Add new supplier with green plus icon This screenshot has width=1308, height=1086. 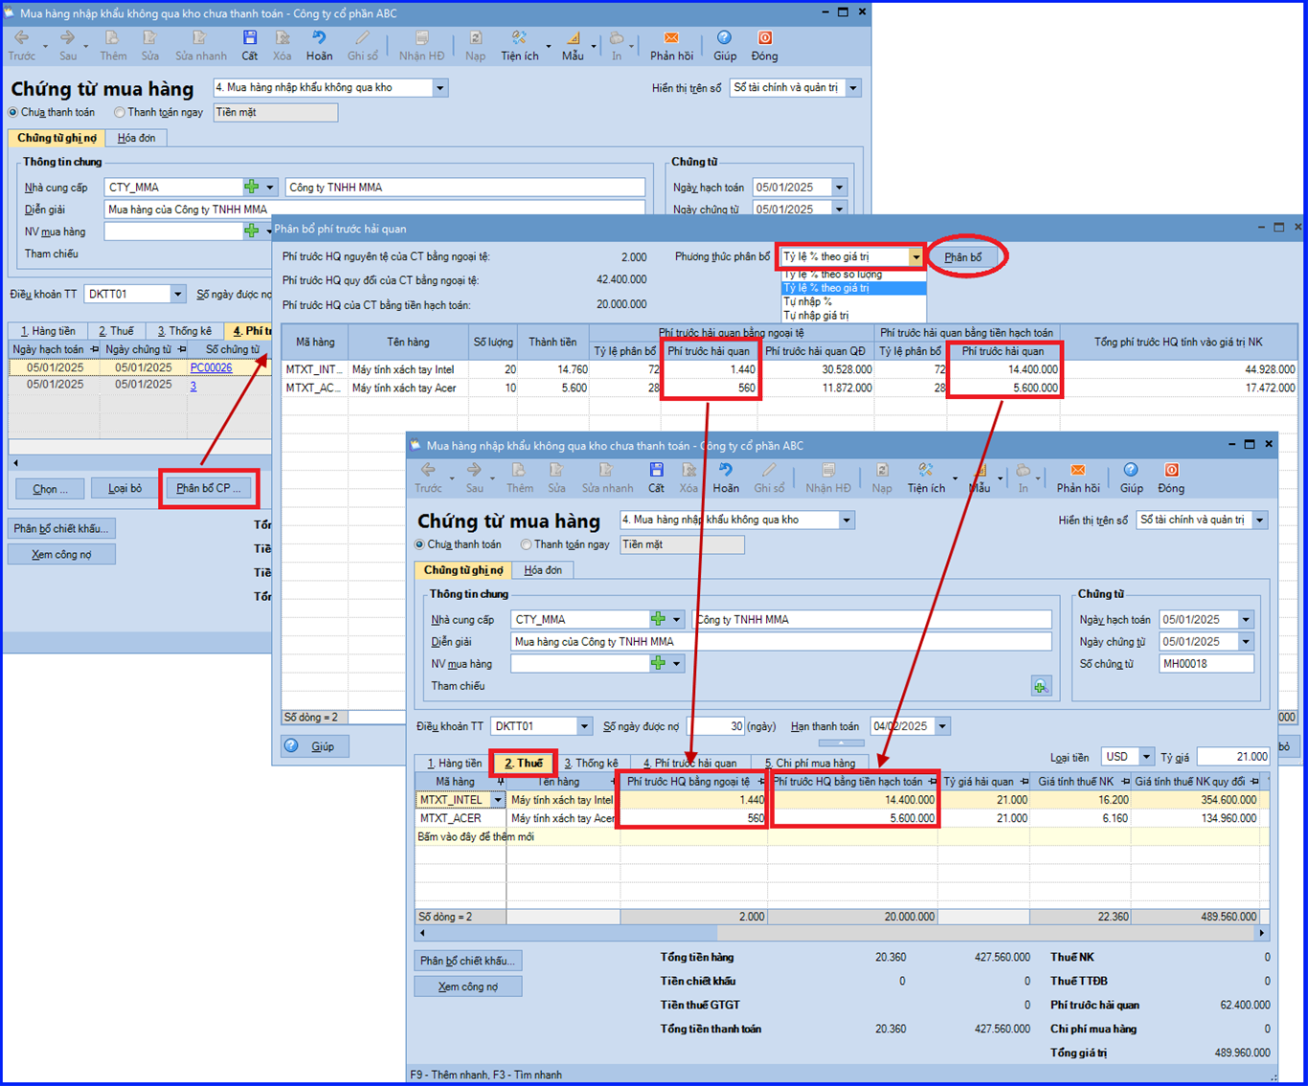[x=658, y=619]
